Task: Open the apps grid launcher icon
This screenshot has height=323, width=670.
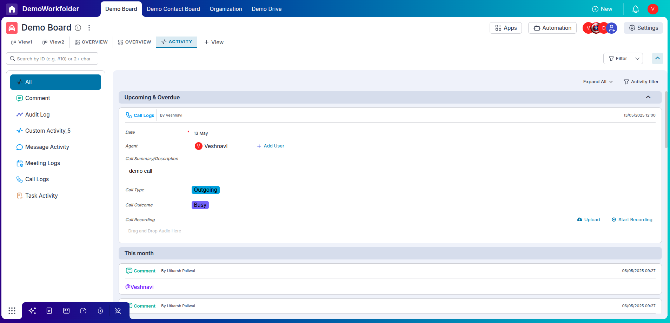Action: point(12,311)
